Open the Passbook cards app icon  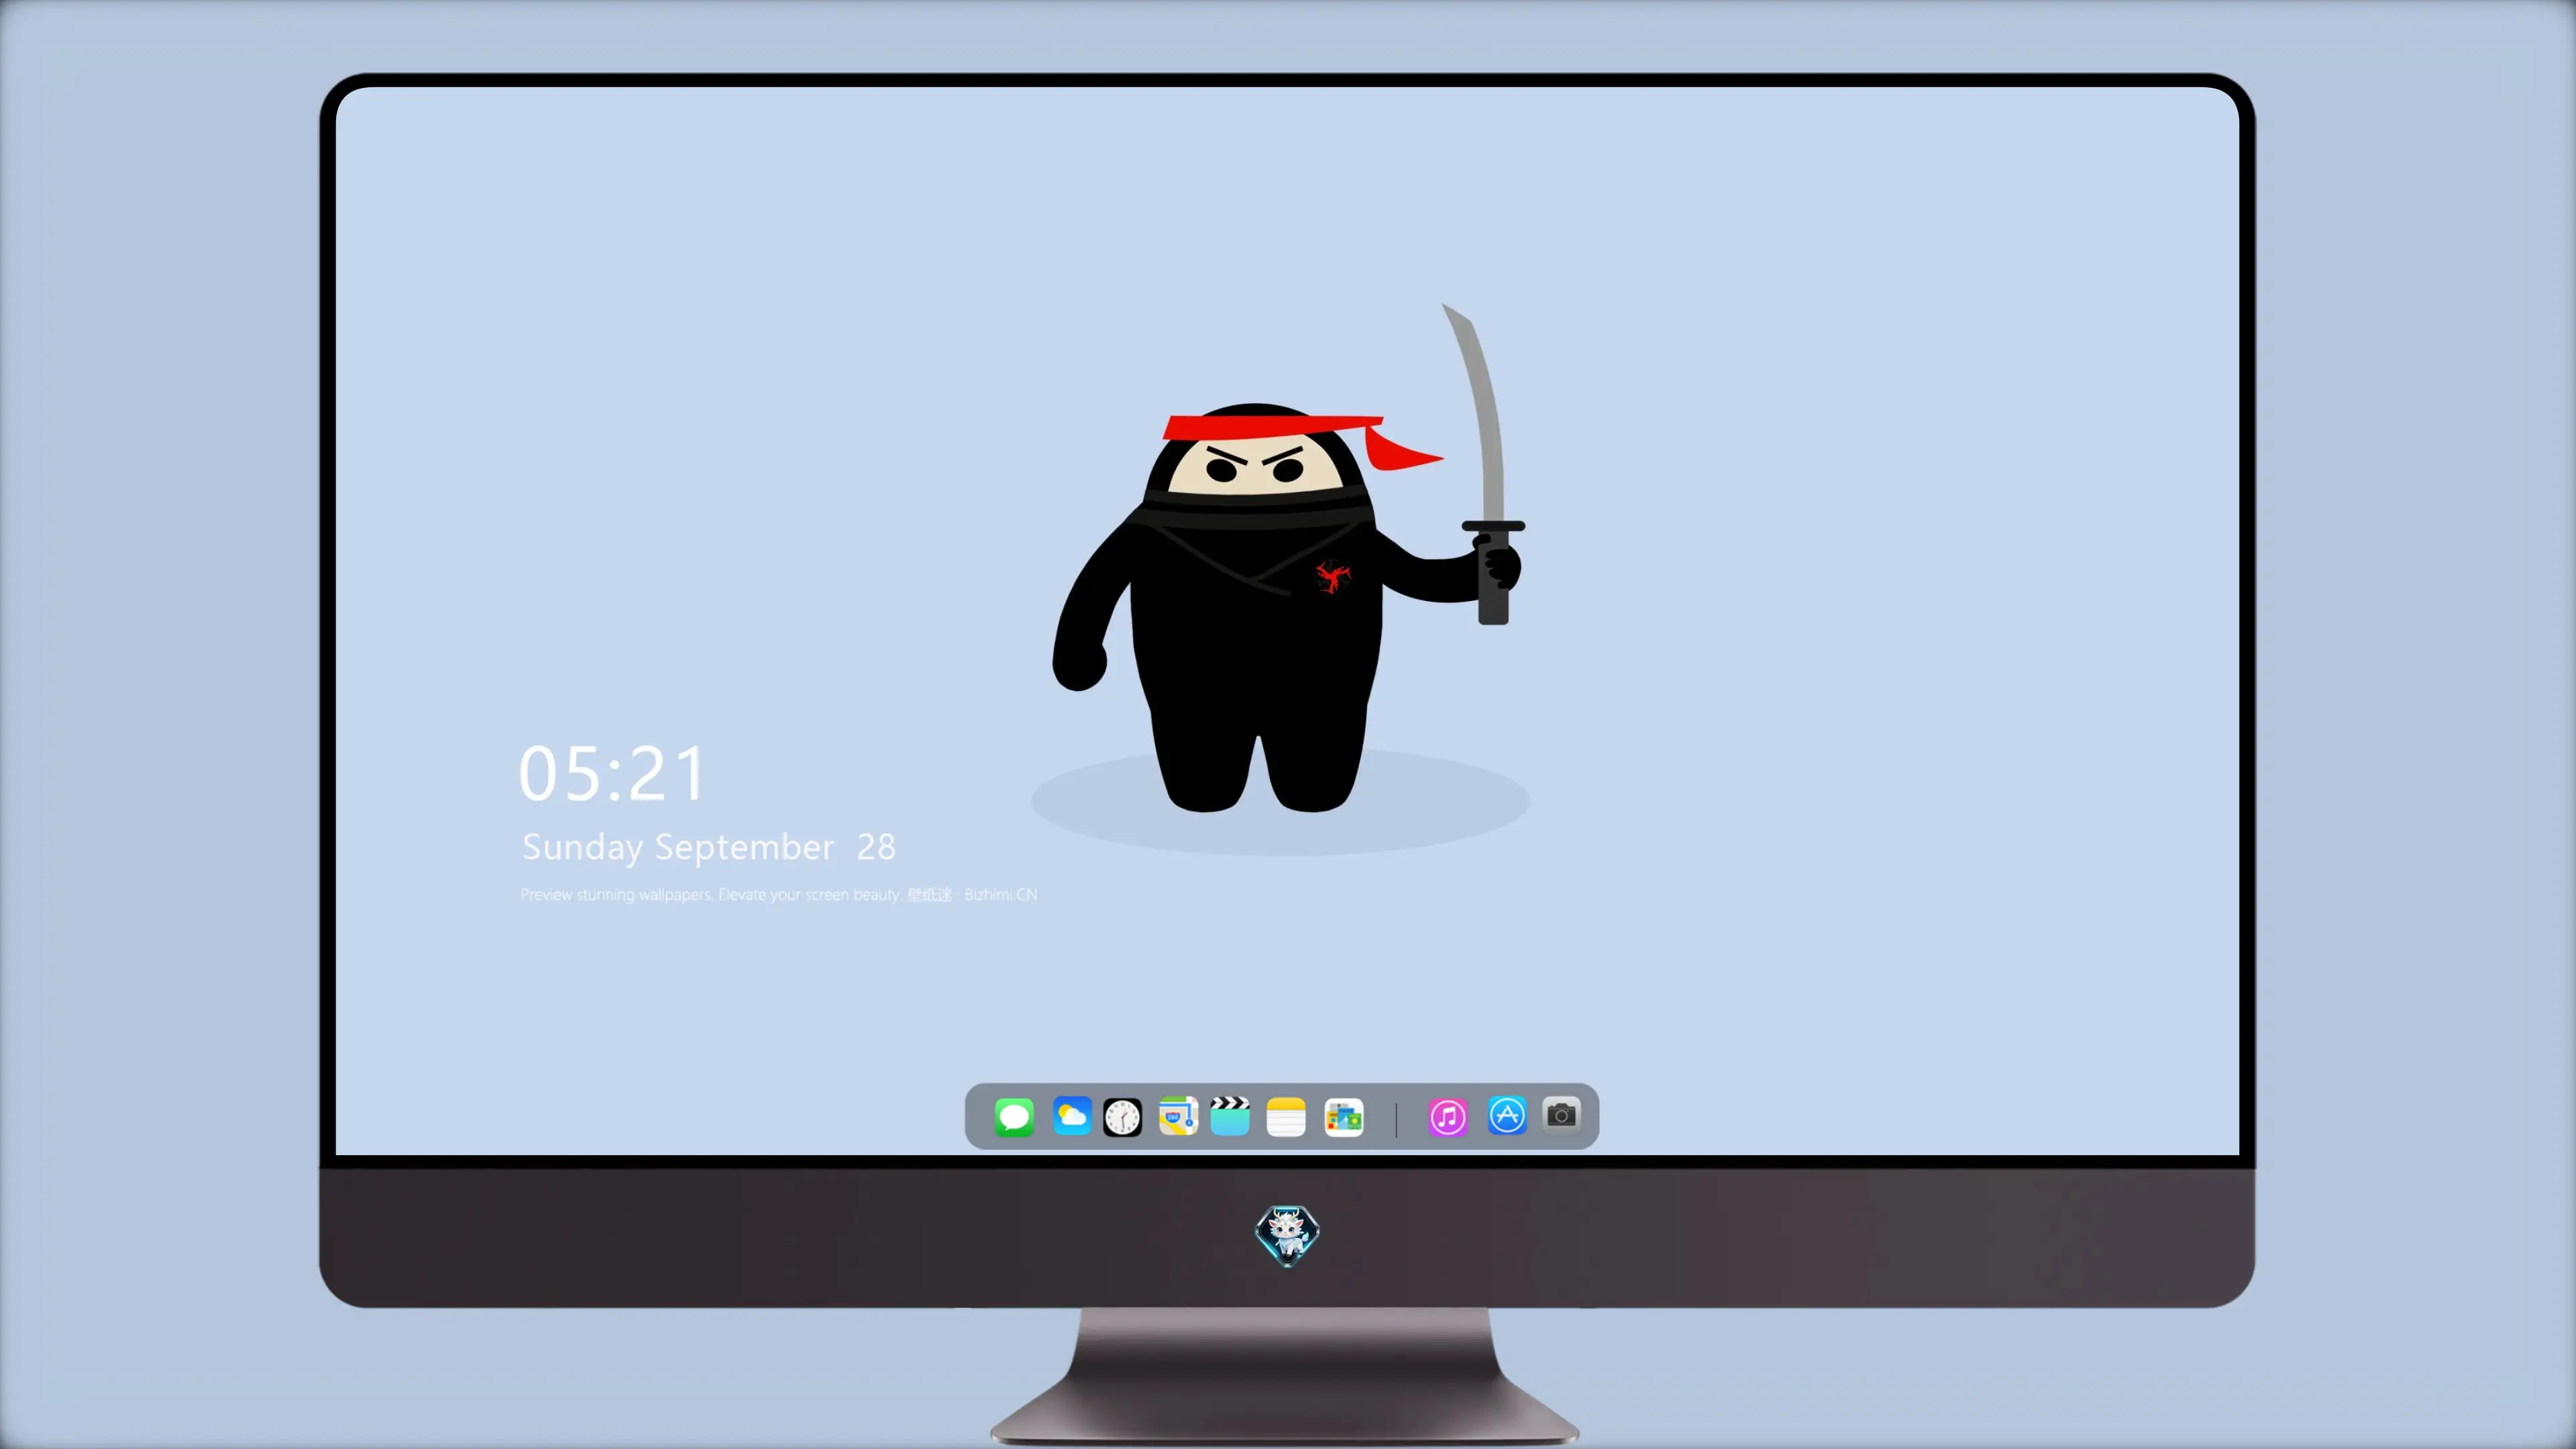1344,1117
